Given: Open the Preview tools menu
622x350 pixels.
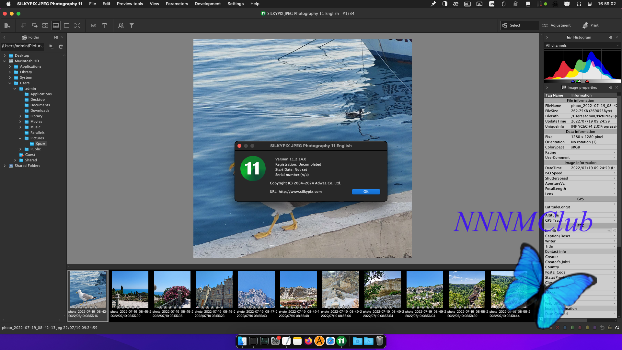Looking at the screenshot, I should [130, 4].
